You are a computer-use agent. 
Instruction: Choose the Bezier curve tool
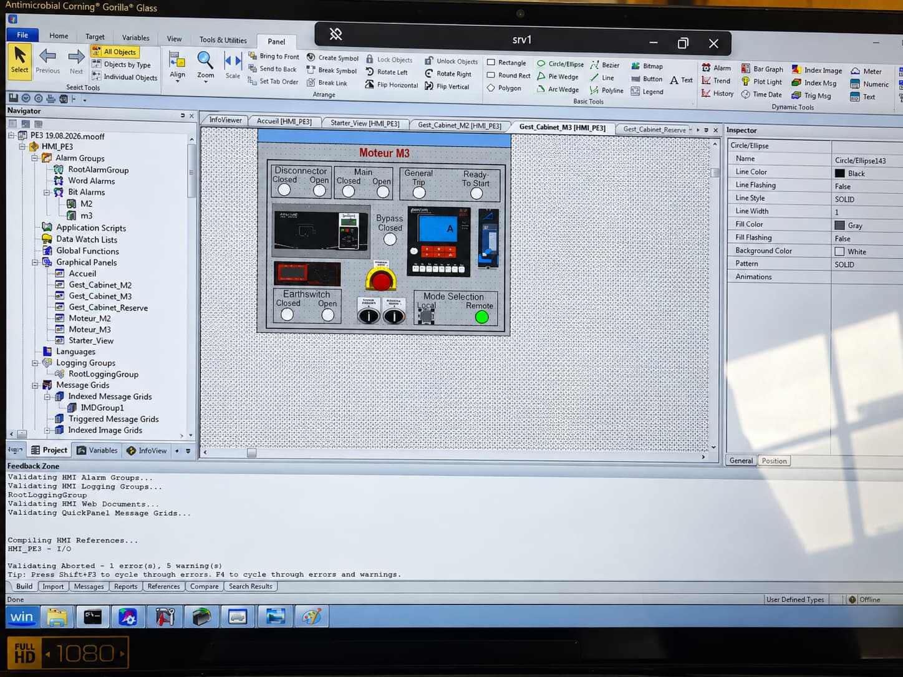[x=605, y=65]
